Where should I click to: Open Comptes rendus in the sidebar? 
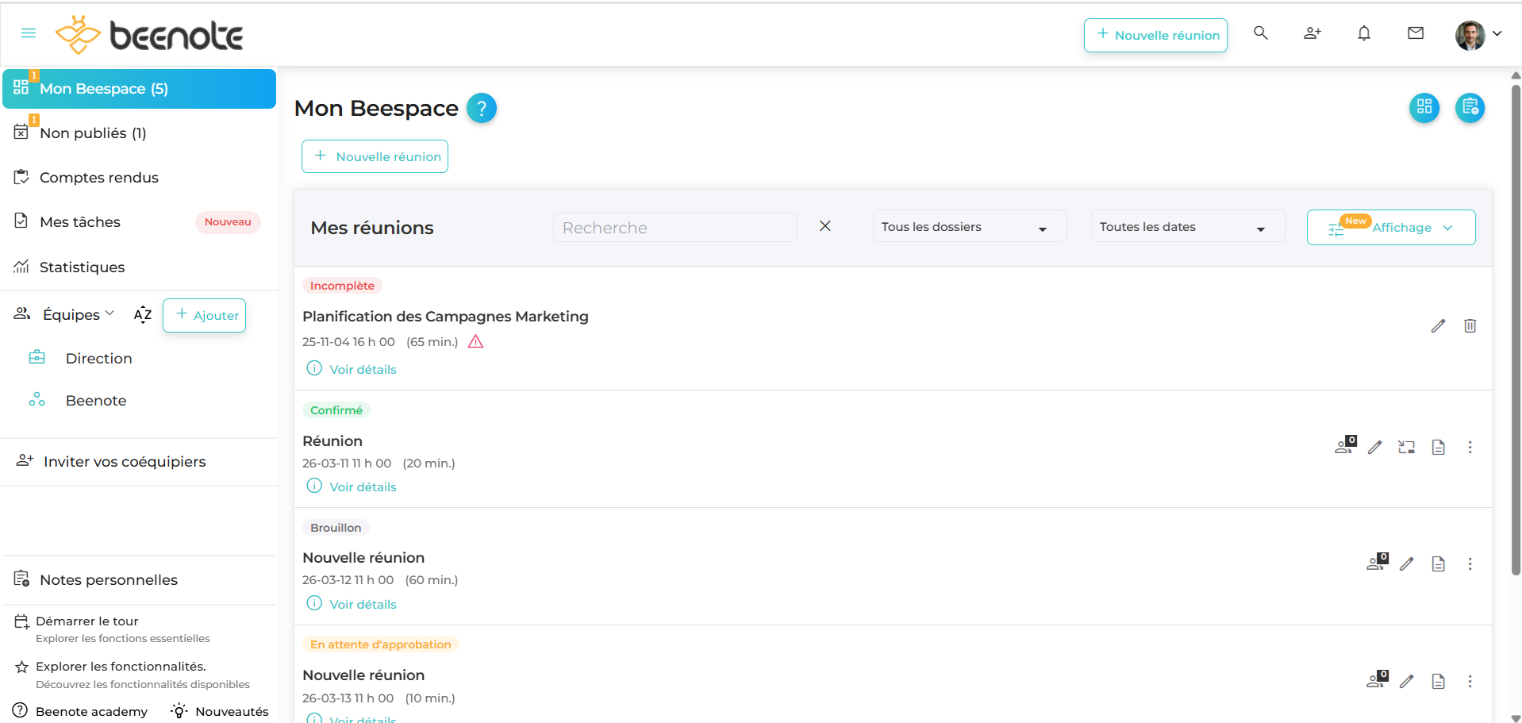click(99, 178)
